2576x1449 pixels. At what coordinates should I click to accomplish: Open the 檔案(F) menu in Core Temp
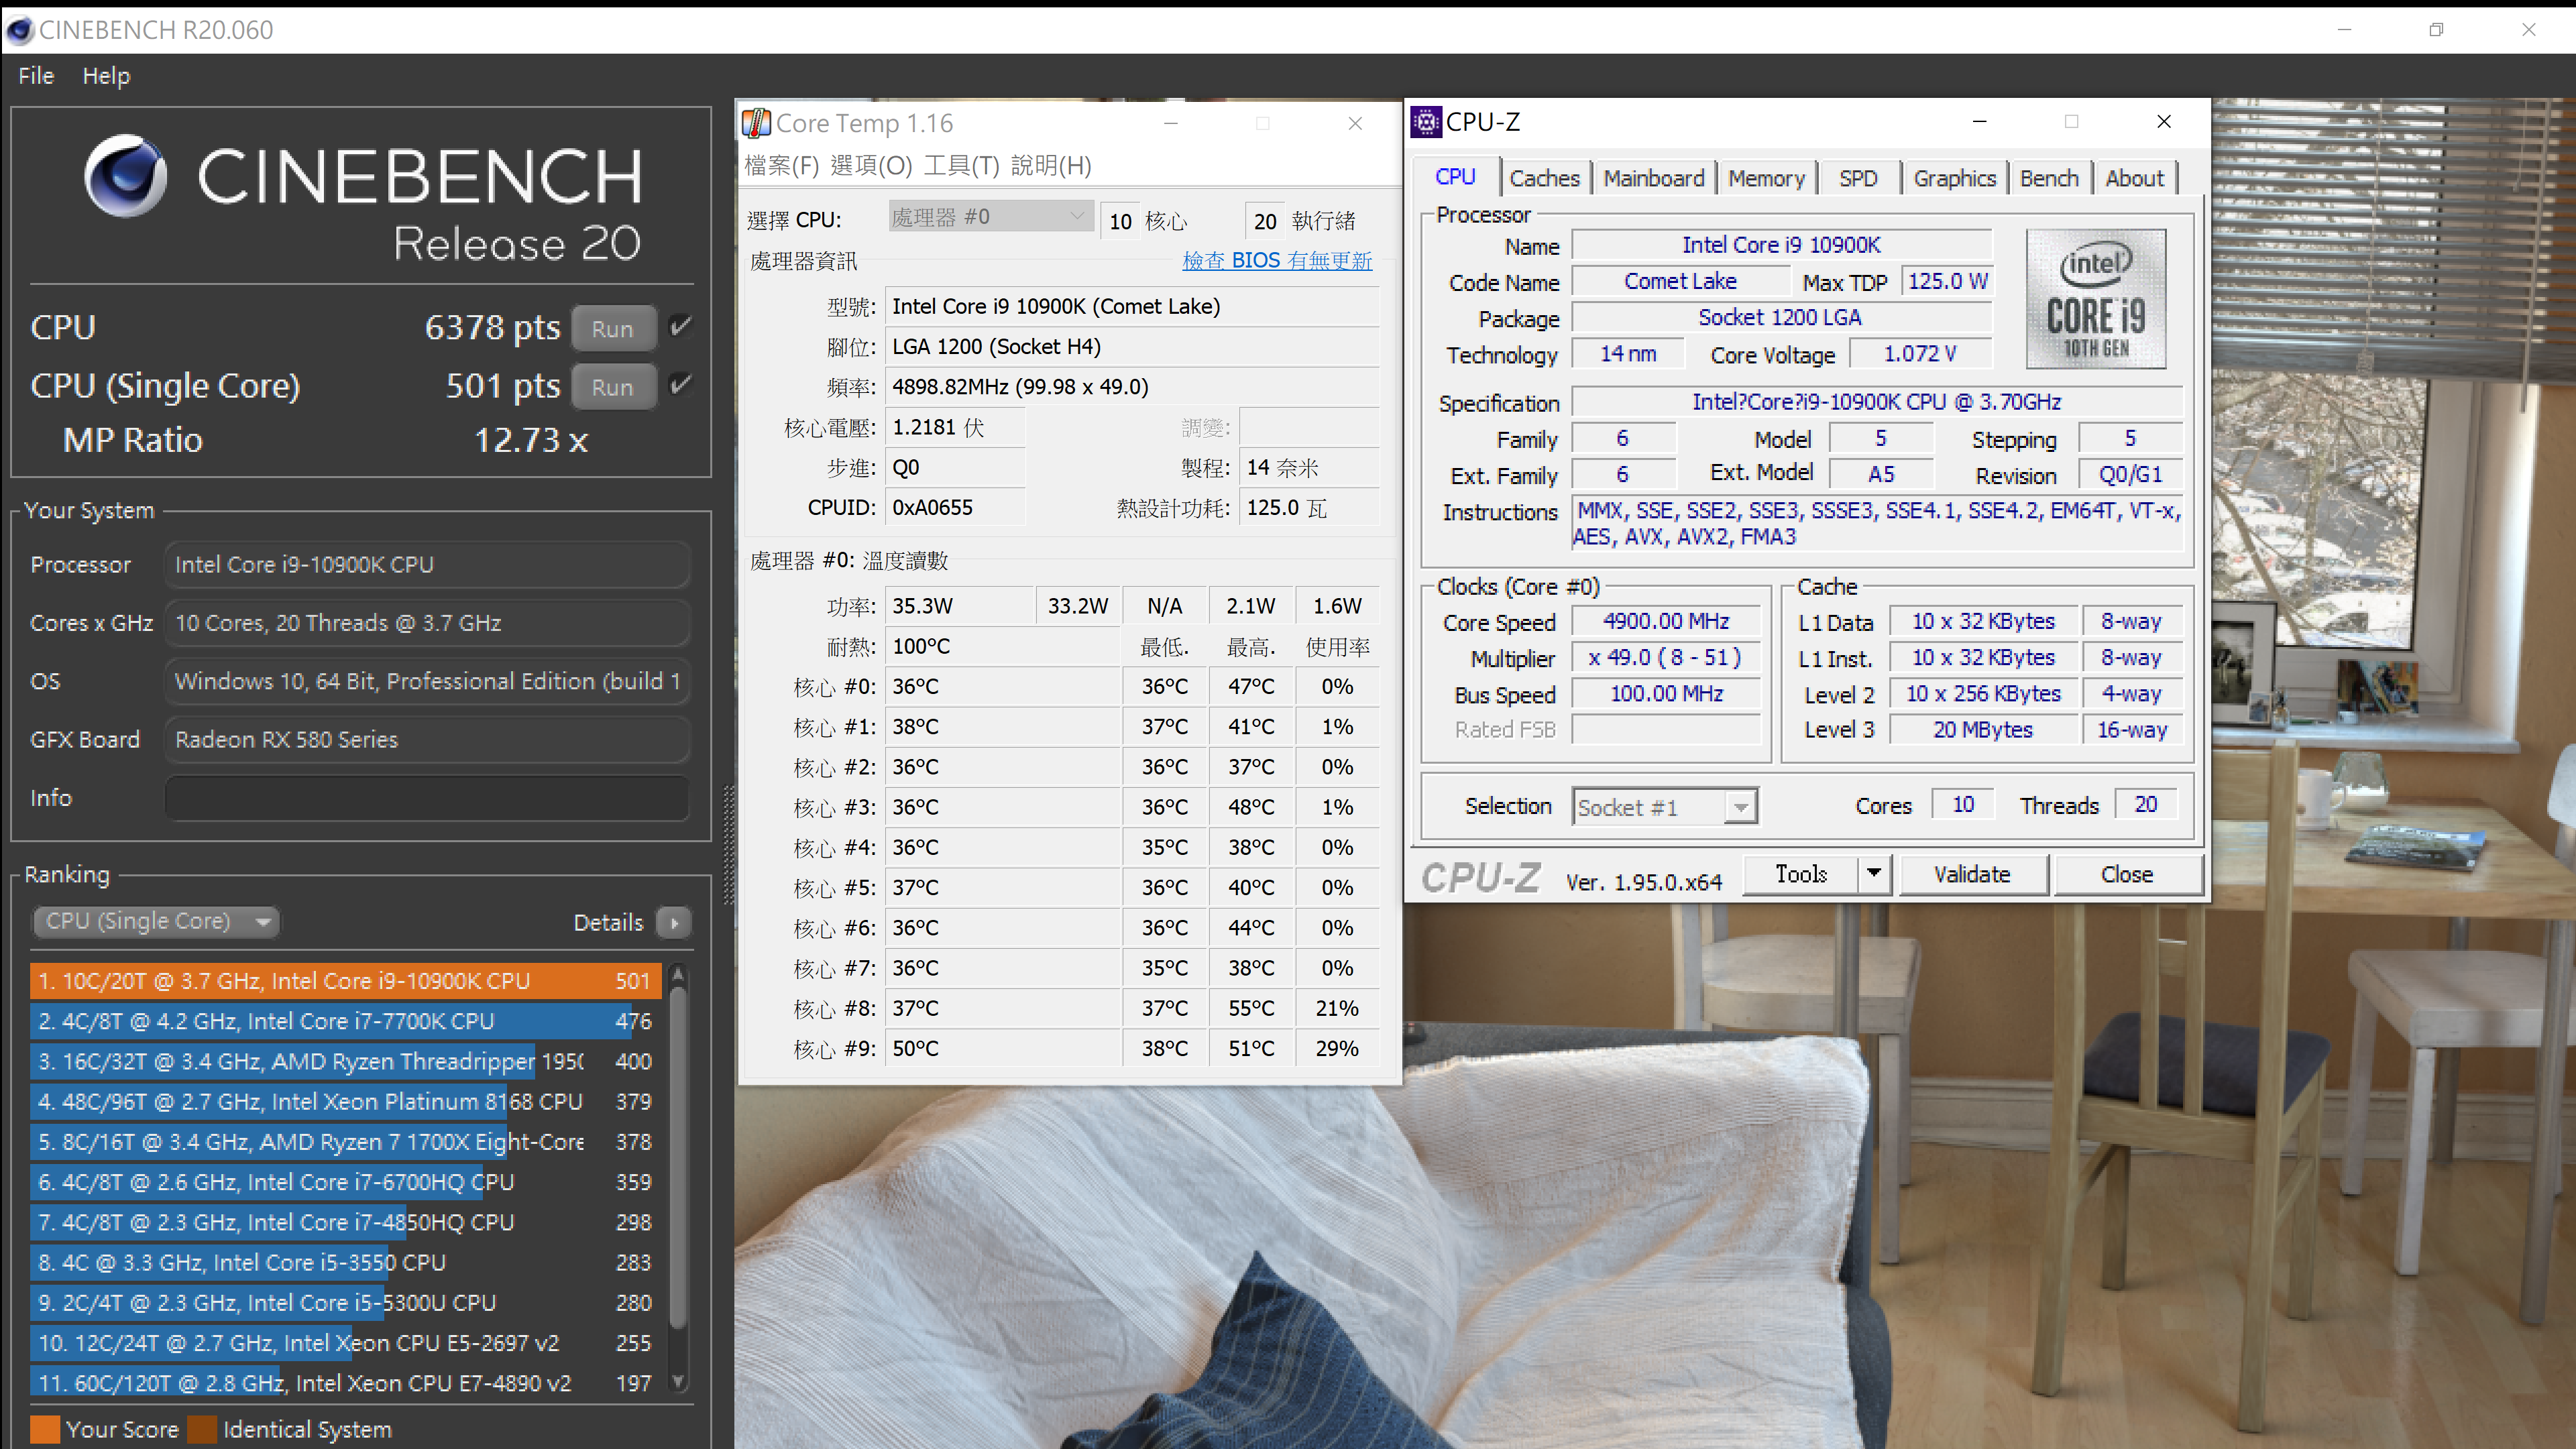coord(782,166)
